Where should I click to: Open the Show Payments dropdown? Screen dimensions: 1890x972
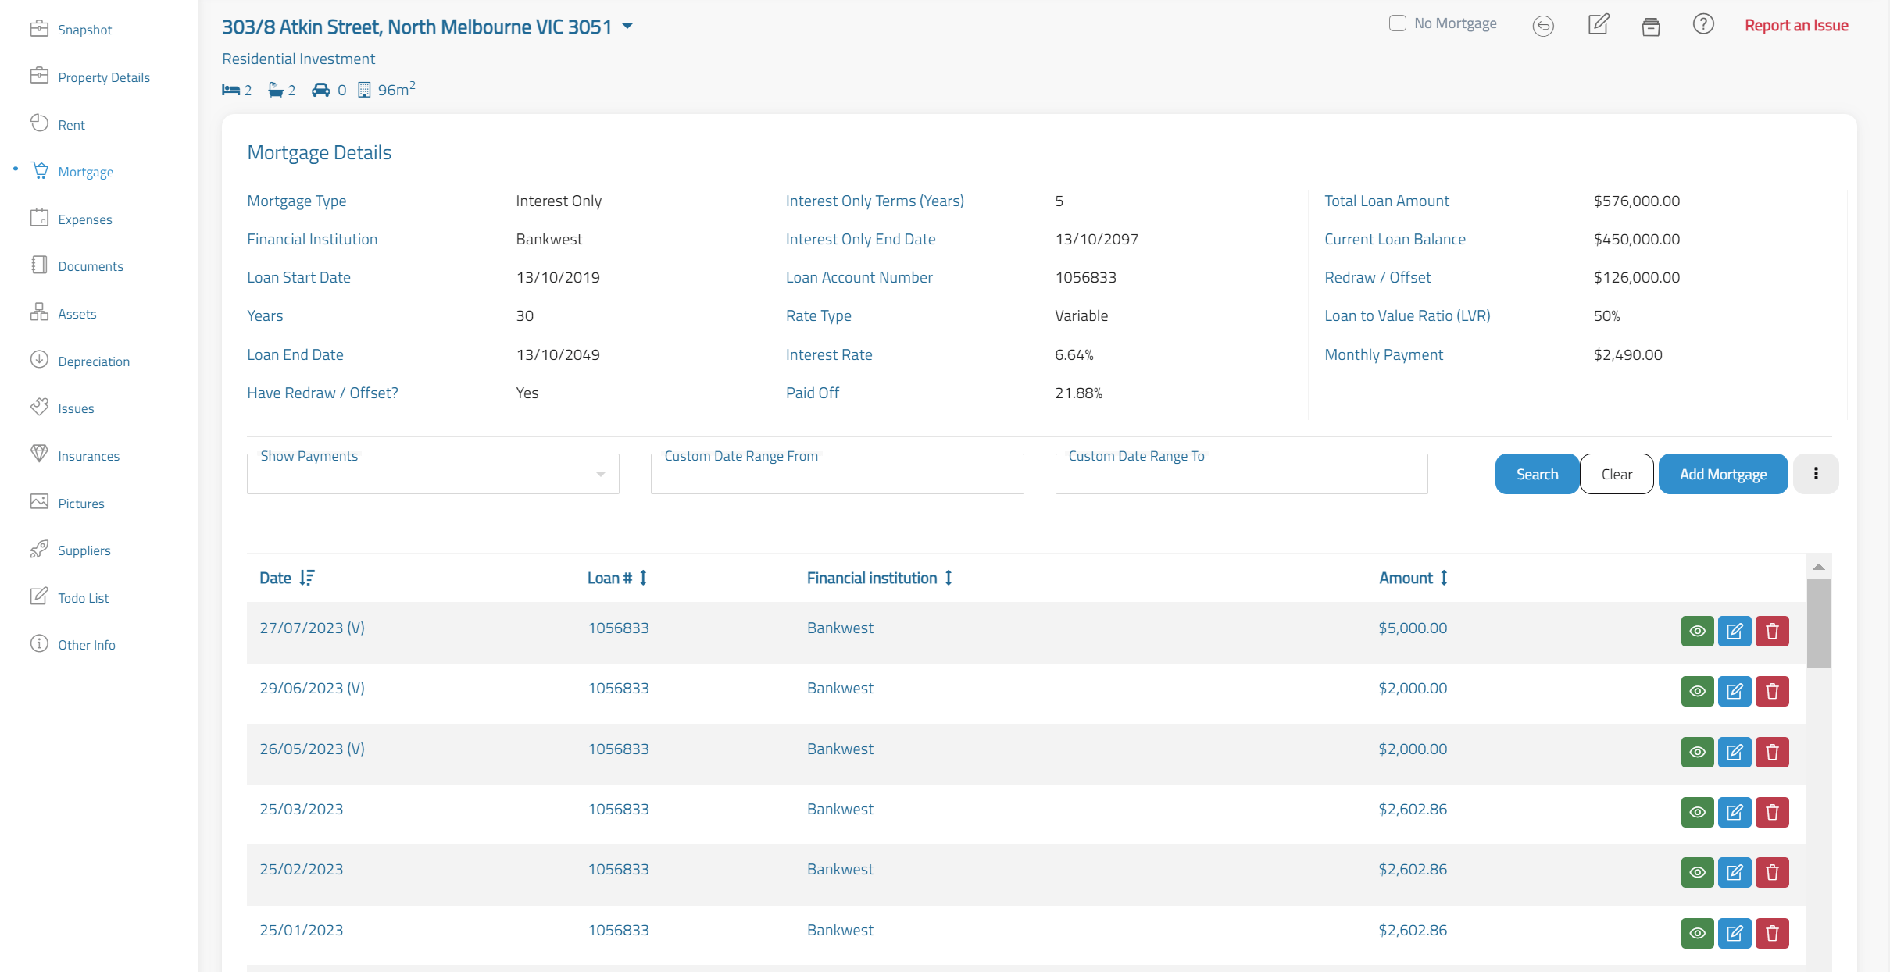(433, 474)
